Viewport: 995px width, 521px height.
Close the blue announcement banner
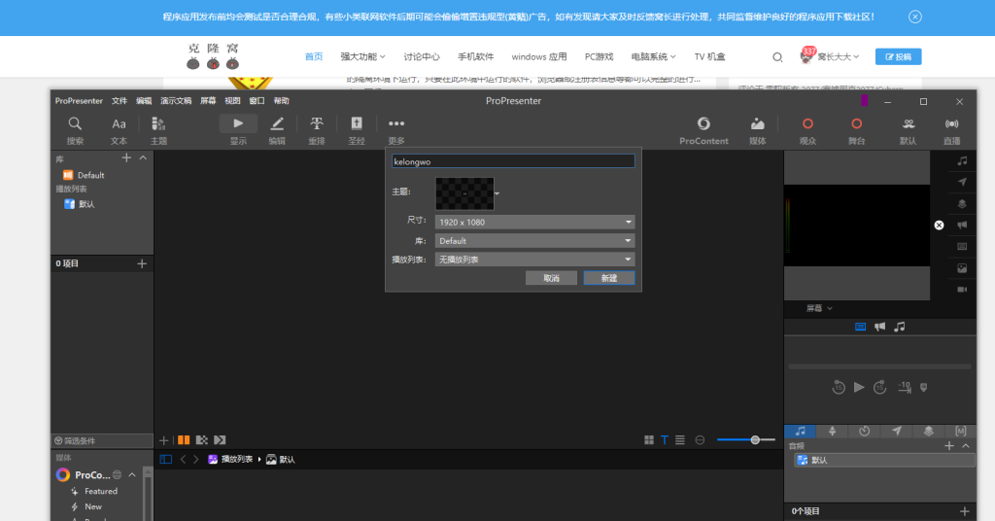915,17
